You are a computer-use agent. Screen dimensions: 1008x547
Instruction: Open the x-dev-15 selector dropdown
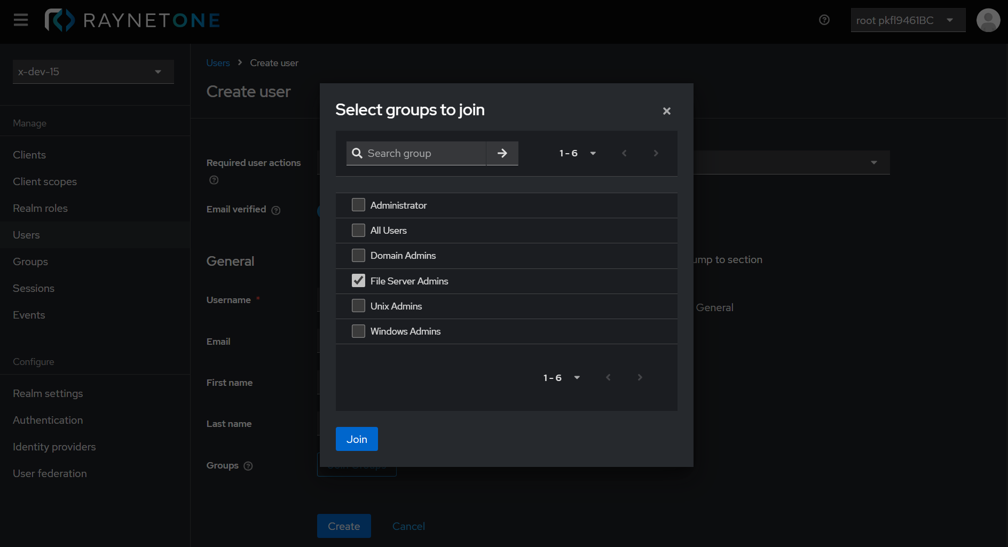tap(93, 72)
